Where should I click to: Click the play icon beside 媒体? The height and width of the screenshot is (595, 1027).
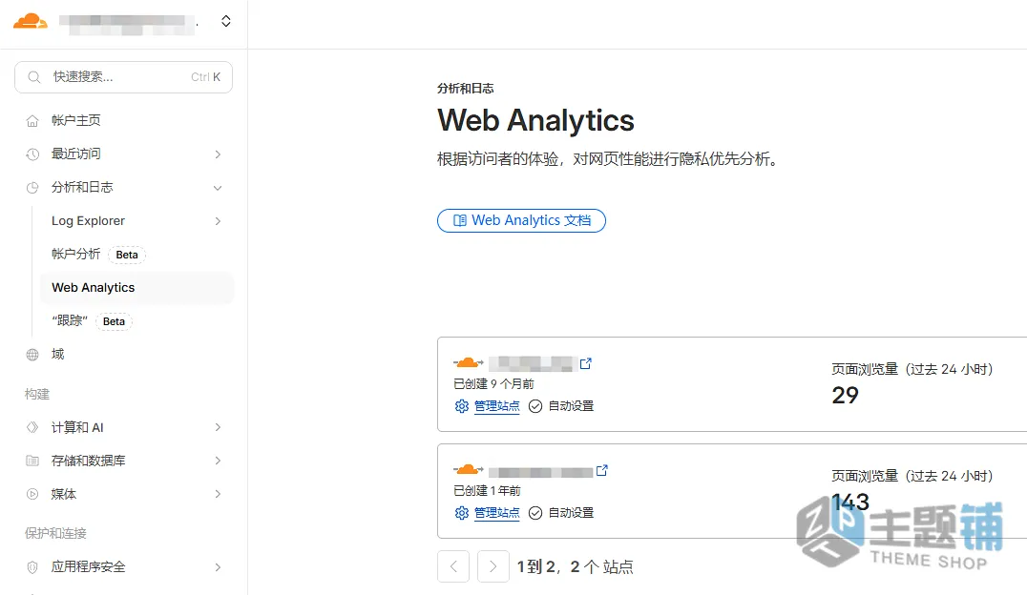pyautogui.click(x=32, y=494)
